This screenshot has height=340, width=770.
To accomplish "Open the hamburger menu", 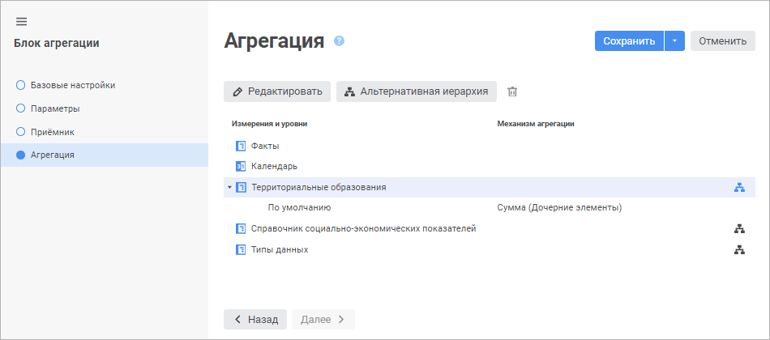I will pyautogui.click(x=22, y=21).
